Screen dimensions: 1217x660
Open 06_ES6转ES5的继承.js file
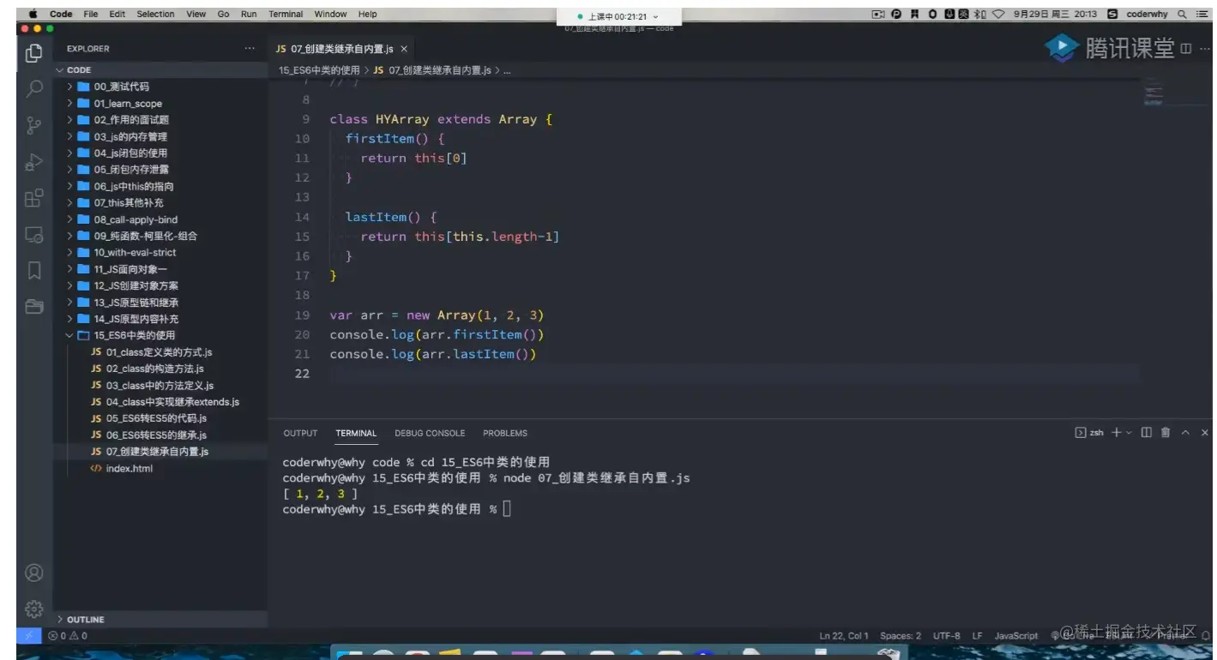pos(160,435)
